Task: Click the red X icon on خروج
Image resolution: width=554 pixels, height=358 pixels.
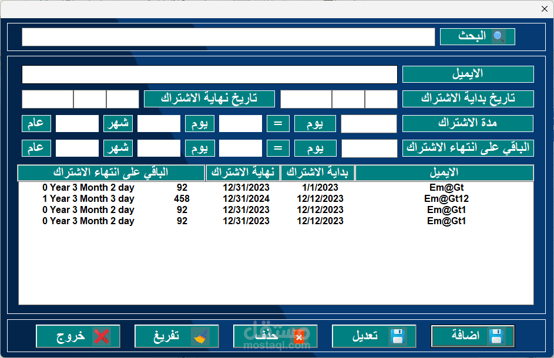Action: coord(102,336)
